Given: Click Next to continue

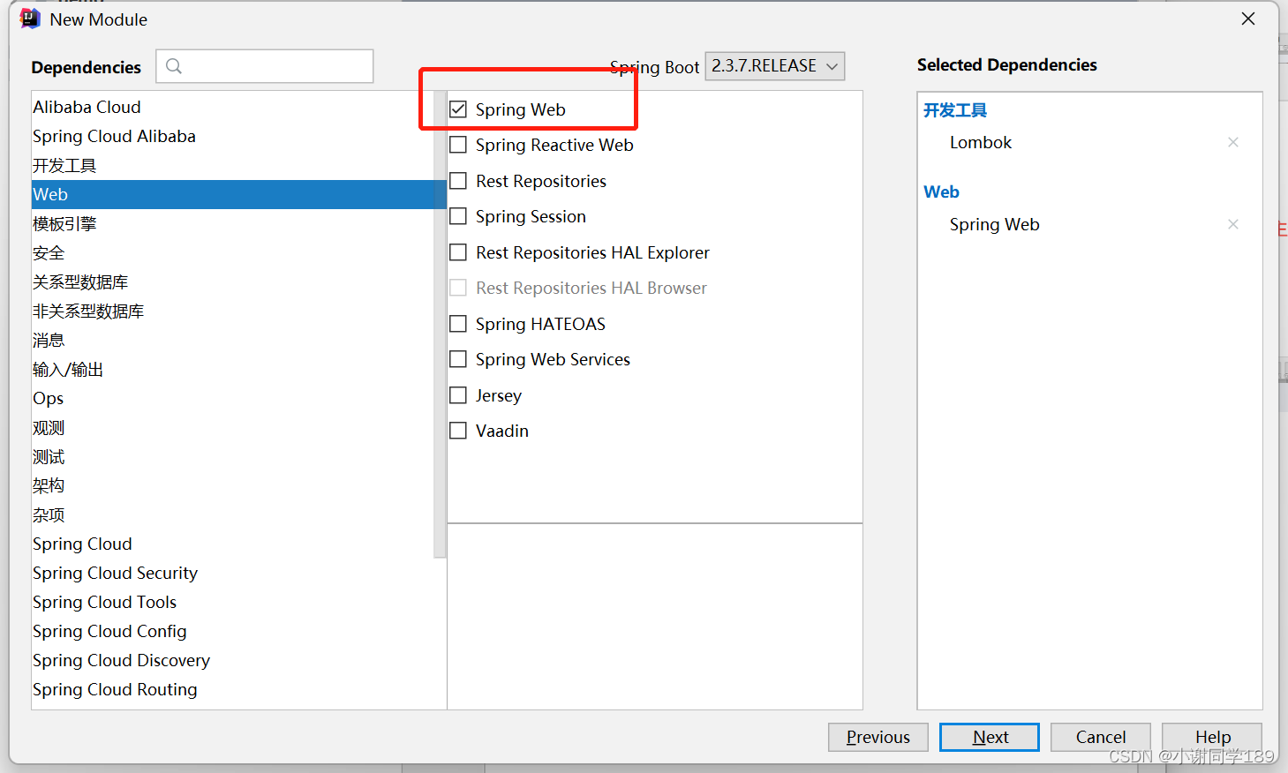Looking at the screenshot, I should coord(990,737).
